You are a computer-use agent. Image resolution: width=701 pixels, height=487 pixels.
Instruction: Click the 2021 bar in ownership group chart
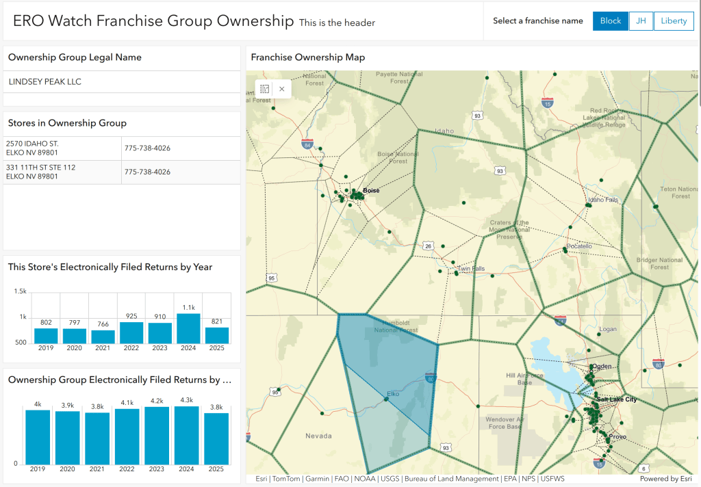[97, 438]
